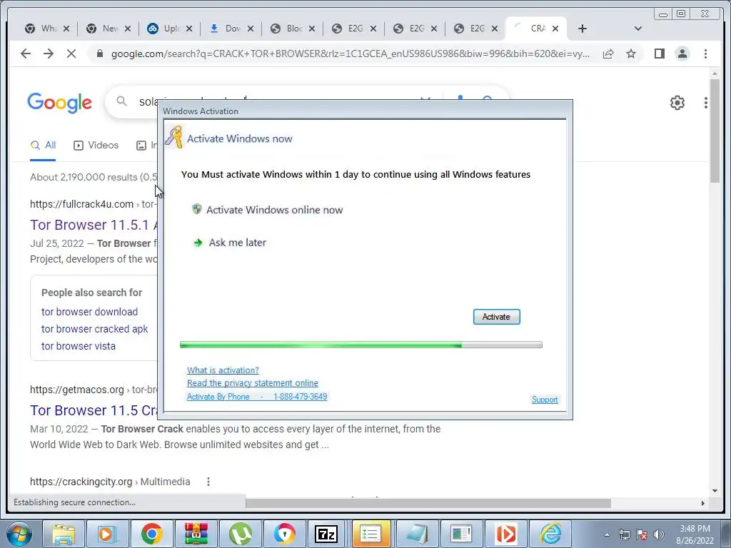The width and height of the screenshot is (731, 548).
Task: Open What is activation? link
Action: 223,370
